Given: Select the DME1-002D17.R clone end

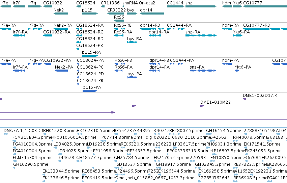Looking at the screenshot, I should point(245,99).
